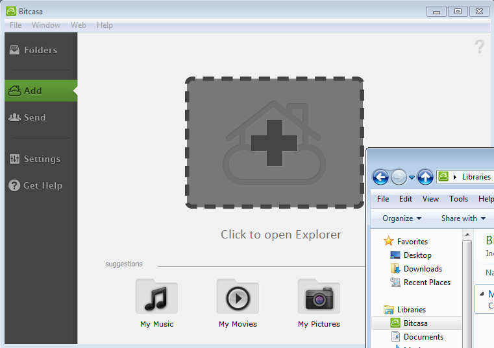Add the My Movies folder suggestion

tap(238, 302)
